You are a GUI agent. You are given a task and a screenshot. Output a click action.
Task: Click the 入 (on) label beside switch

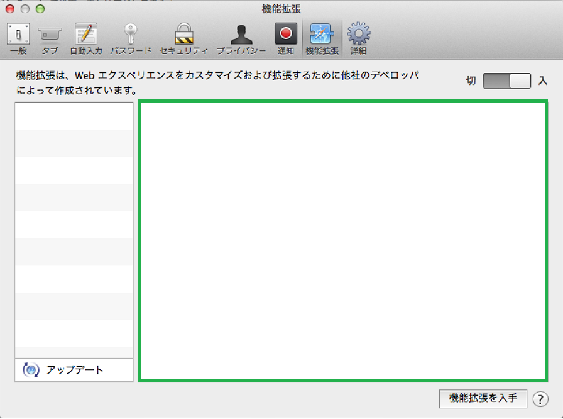point(543,81)
